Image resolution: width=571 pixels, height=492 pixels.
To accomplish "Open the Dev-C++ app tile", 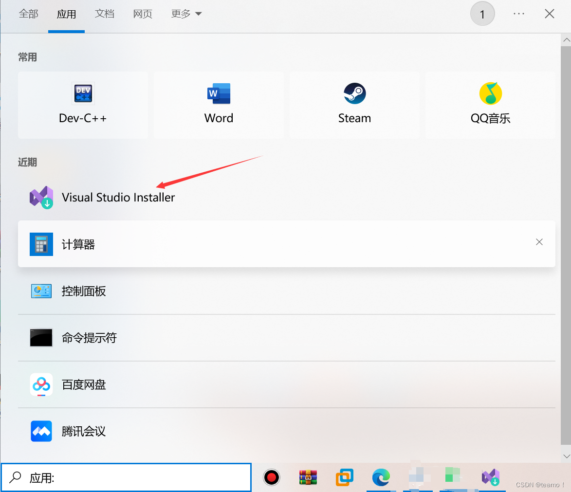I will pos(83,105).
